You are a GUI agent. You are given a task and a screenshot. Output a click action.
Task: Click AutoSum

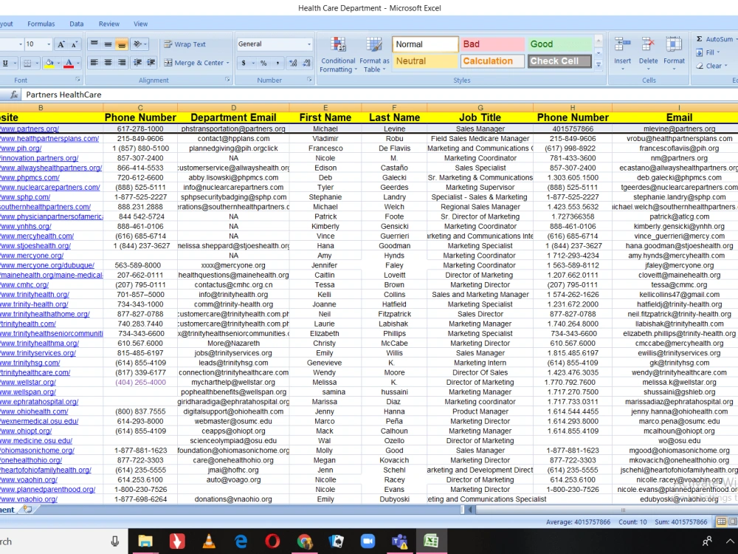tap(714, 39)
